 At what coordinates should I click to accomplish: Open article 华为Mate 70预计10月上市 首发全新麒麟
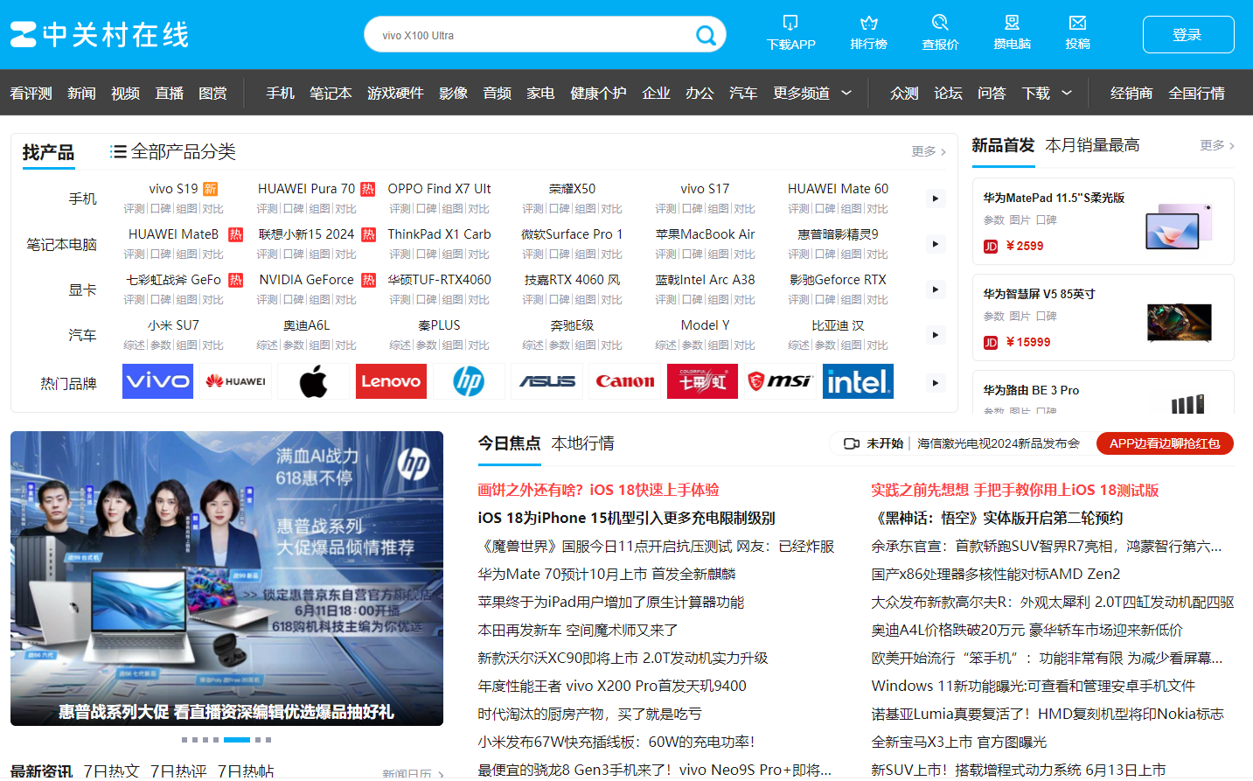pos(607,574)
